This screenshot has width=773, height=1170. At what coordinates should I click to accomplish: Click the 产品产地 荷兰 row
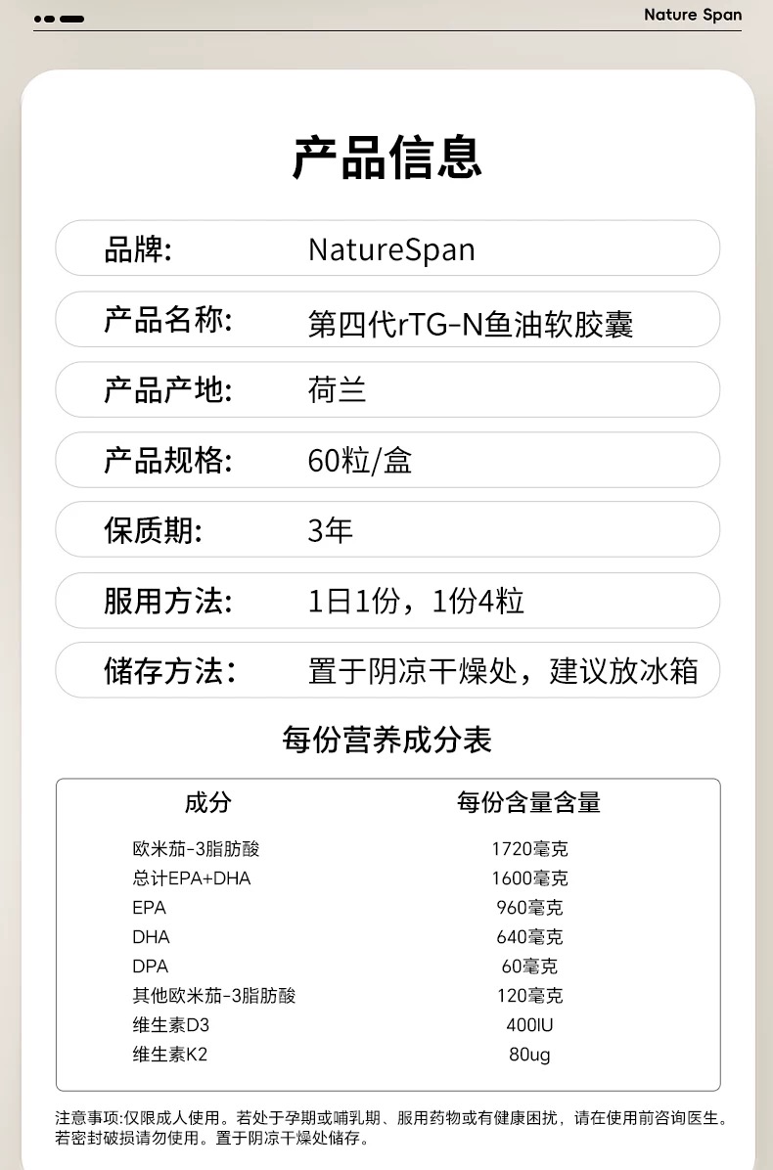(387, 390)
